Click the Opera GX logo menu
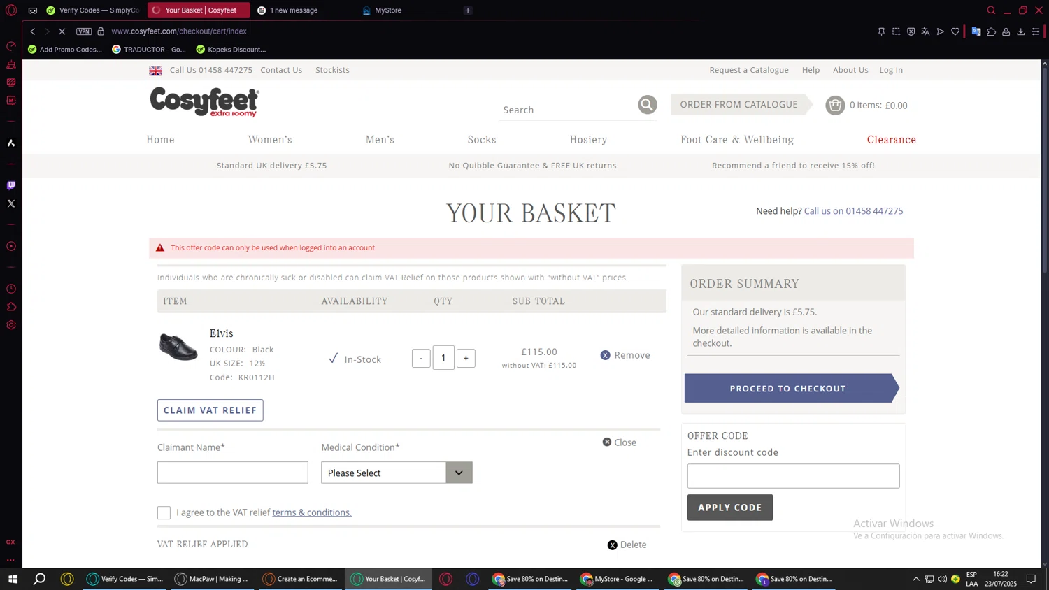Image resolution: width=1049 pixels, height=590 pixels. 11,10
